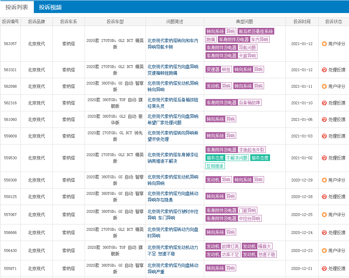The width and height of the screenshot is (349, 278).
Task: Click the 中控台异响 tag in row 557067
Action: click(x=249, y=218)
